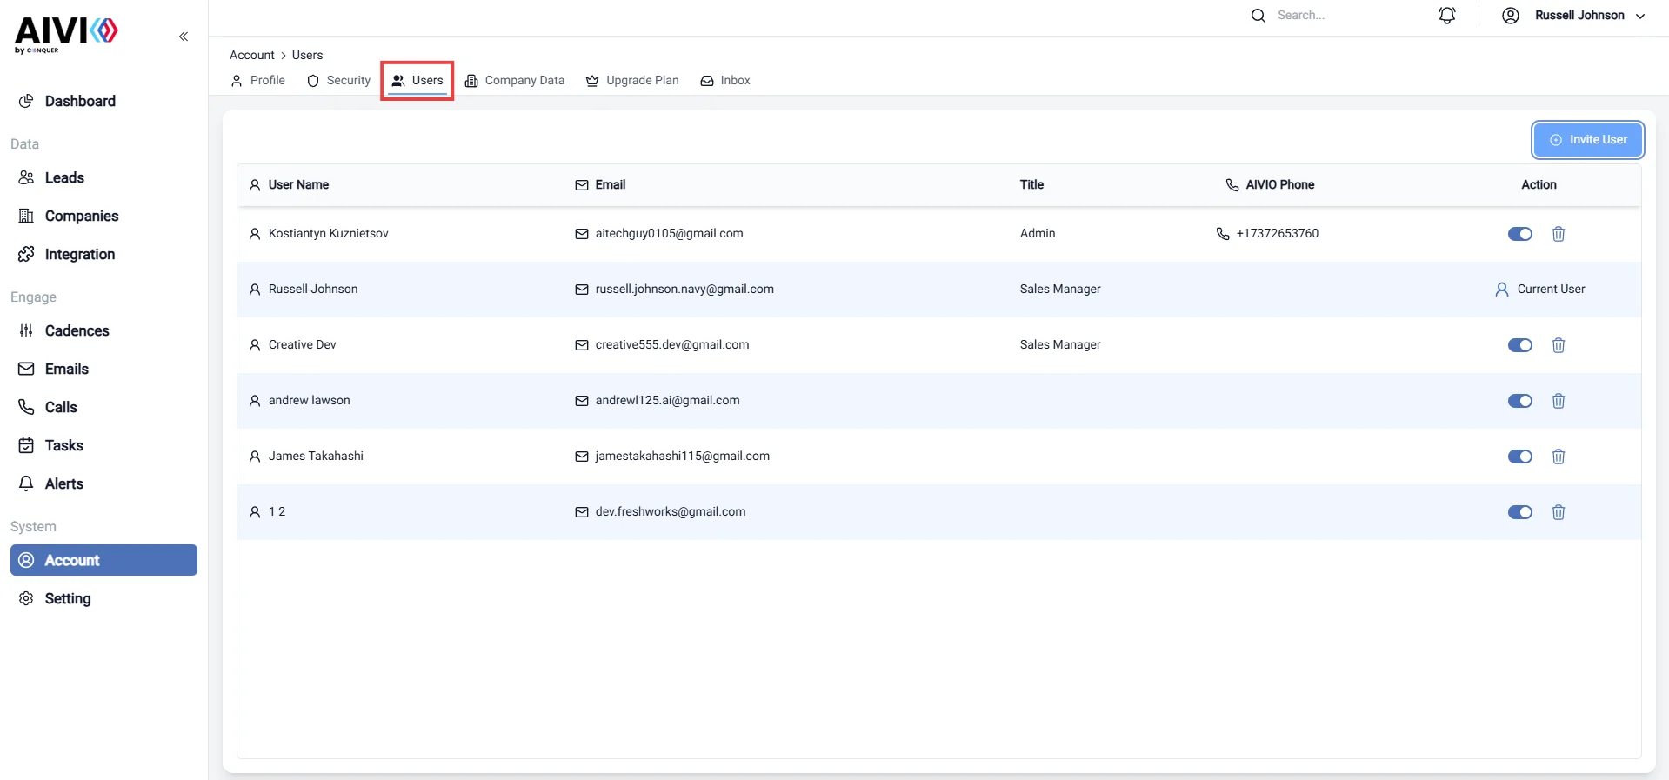Click the name Kostiantyn Kuznietsov
The width and height of the screenshot is (1669, 780).
[329, 234]
